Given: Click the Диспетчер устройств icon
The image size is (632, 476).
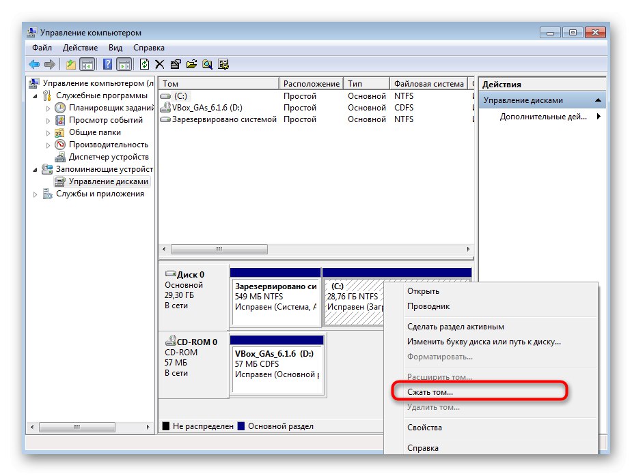Looking at the screenshot, I should point(60,157).
